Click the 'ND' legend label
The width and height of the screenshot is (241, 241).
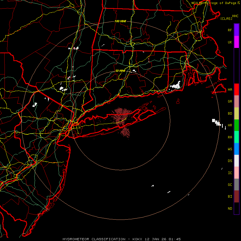coord(230,209)
